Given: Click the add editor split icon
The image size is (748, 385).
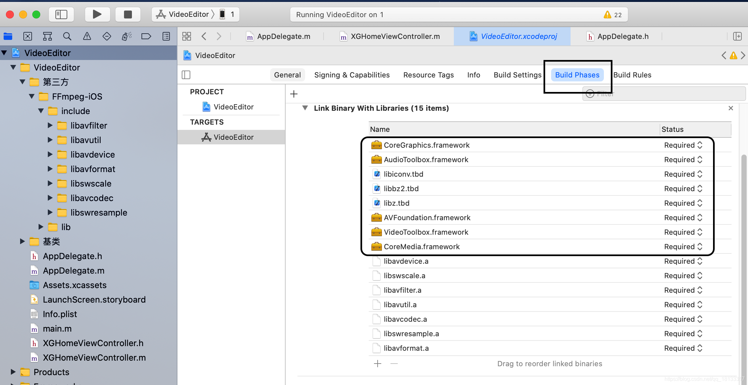Looking at the screenshot, I should click(x=737, y=36).
